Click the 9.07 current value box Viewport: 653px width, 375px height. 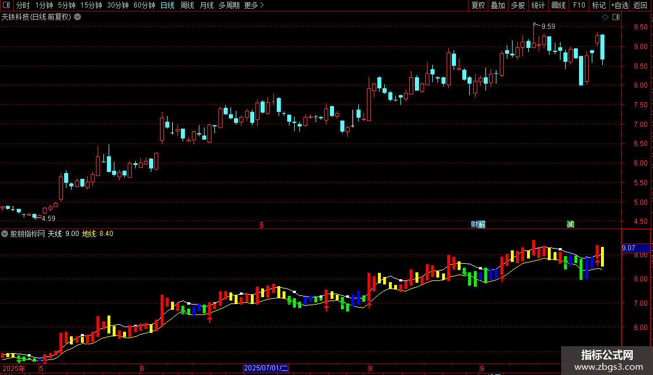click(636, 248)
